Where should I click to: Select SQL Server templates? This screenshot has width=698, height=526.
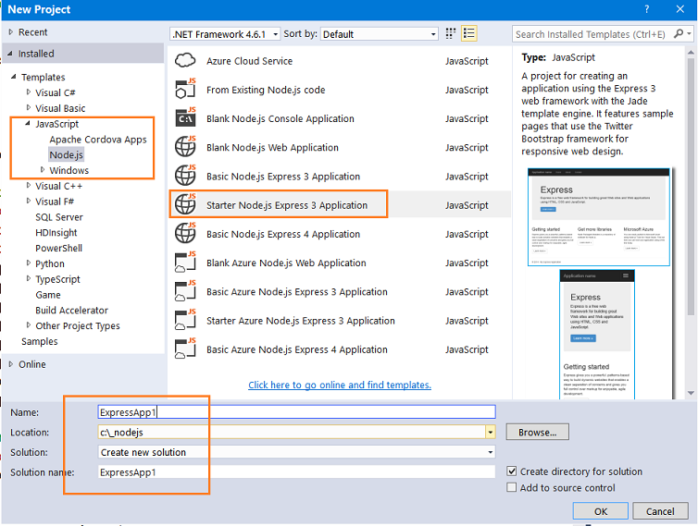point(59,217)
